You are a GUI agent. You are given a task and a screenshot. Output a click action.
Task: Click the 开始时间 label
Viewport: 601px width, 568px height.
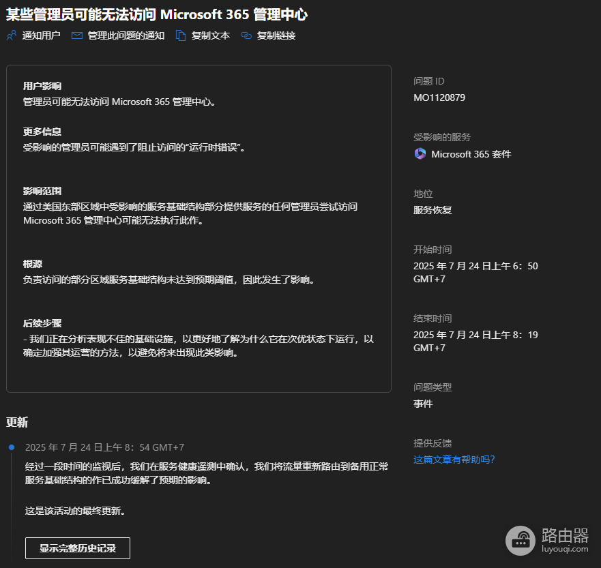tap(433, 250)
